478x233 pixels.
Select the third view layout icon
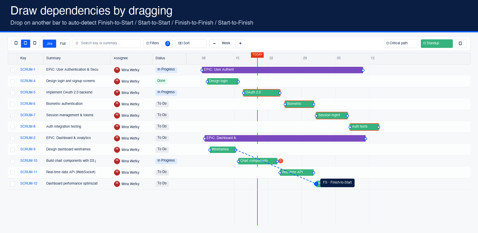coord(35,43)
